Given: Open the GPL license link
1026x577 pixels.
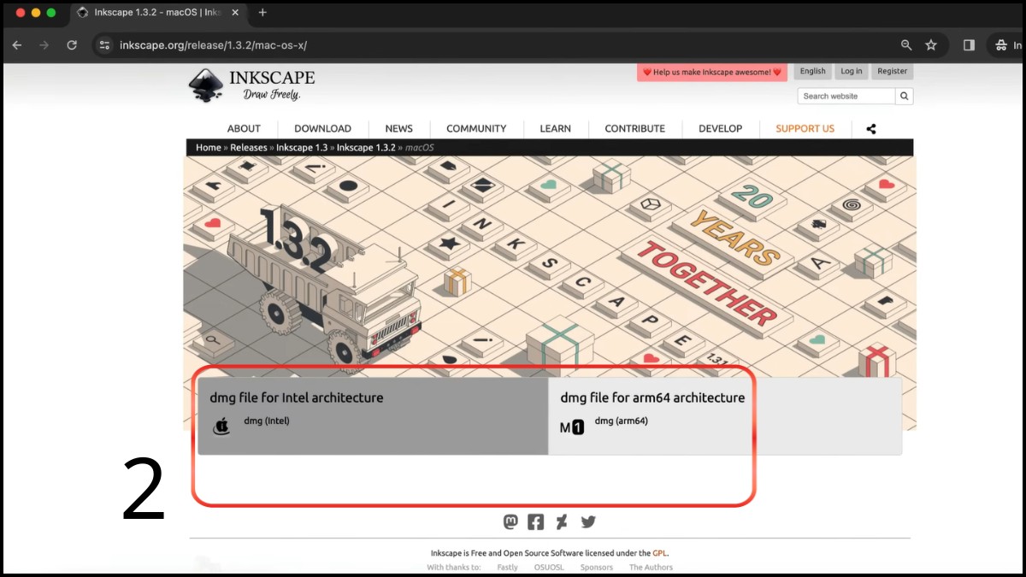Looking at the screenshot, I should tap(660, 553).
